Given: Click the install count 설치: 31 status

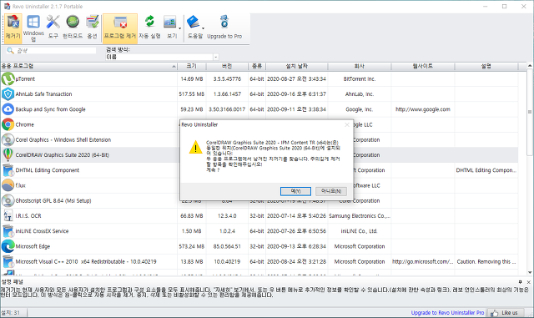Looking at the screenshot, I should point(11,312).
